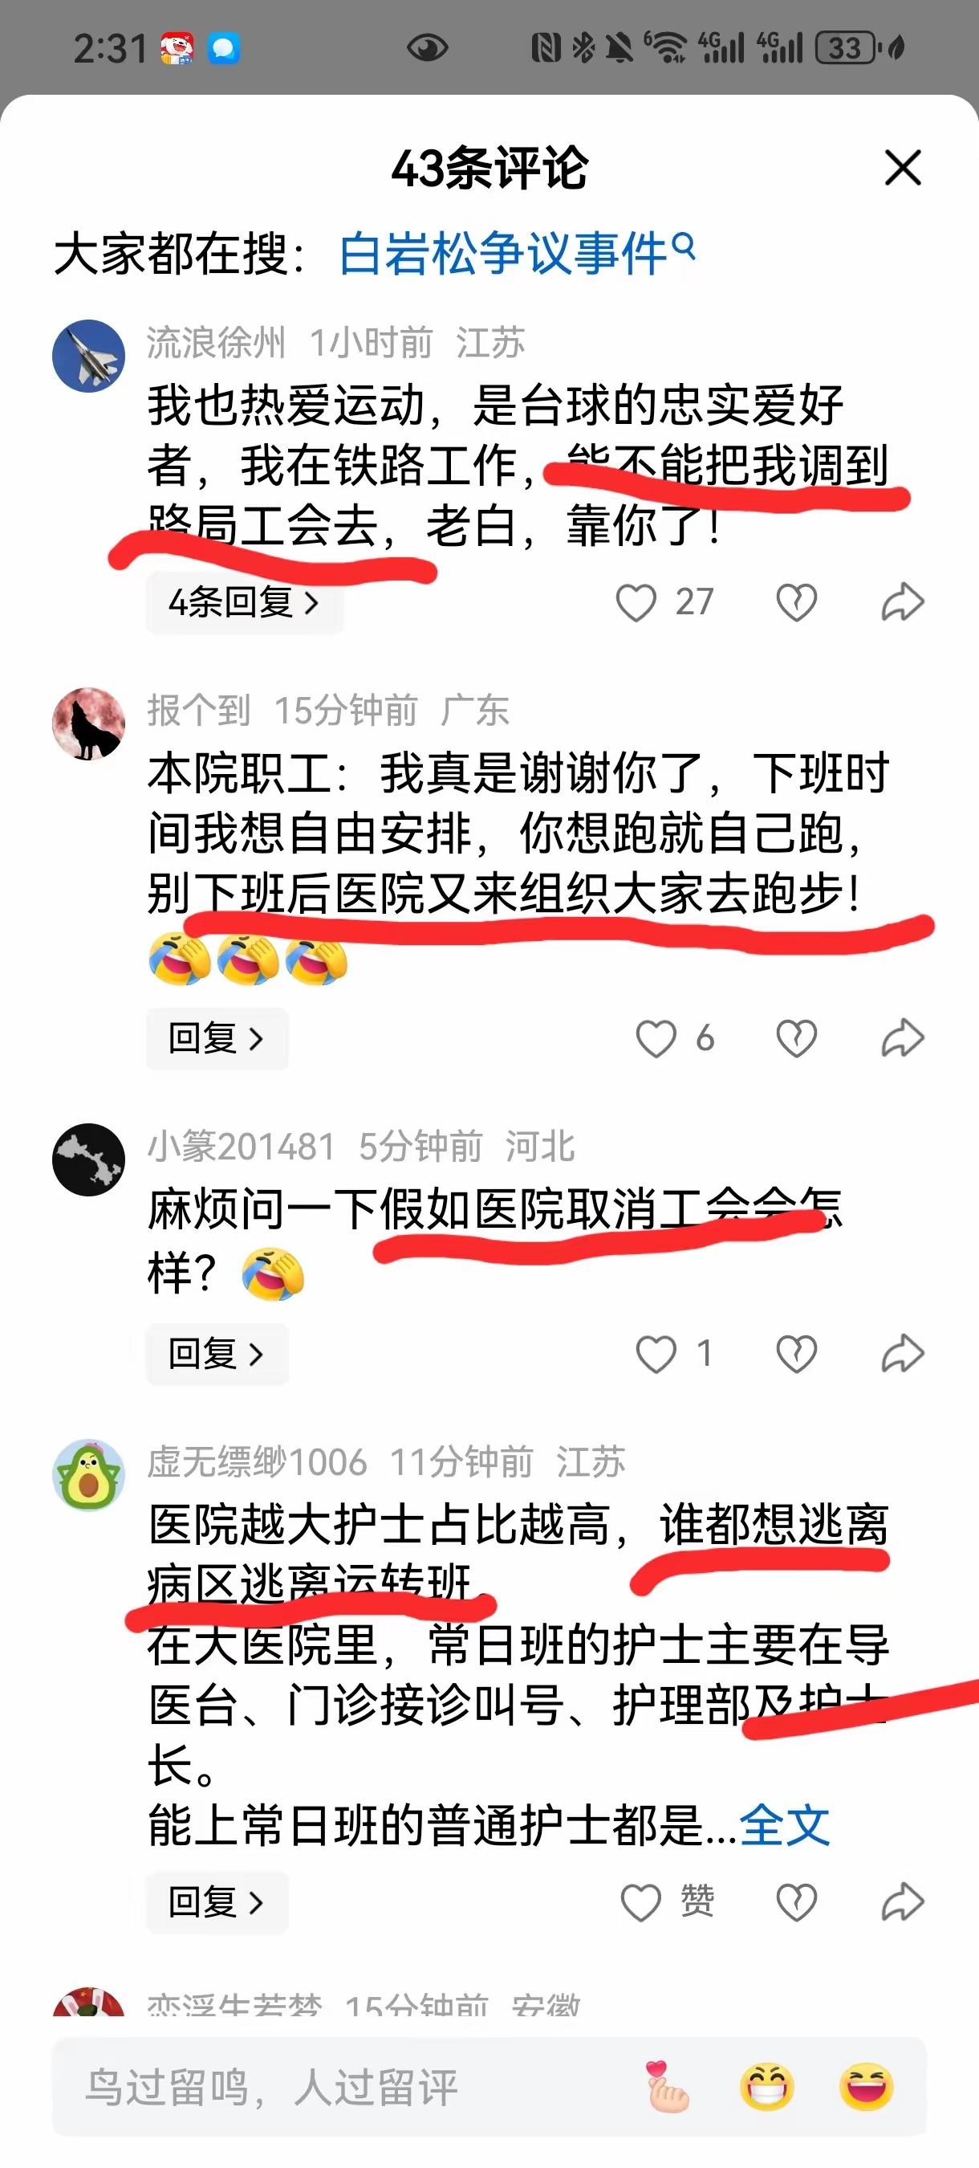Image resolution: width=979 pixels, height=2168 pixels.
Task: Expand 4条回复 replies under first comment
Action: (x=245, y=602)
